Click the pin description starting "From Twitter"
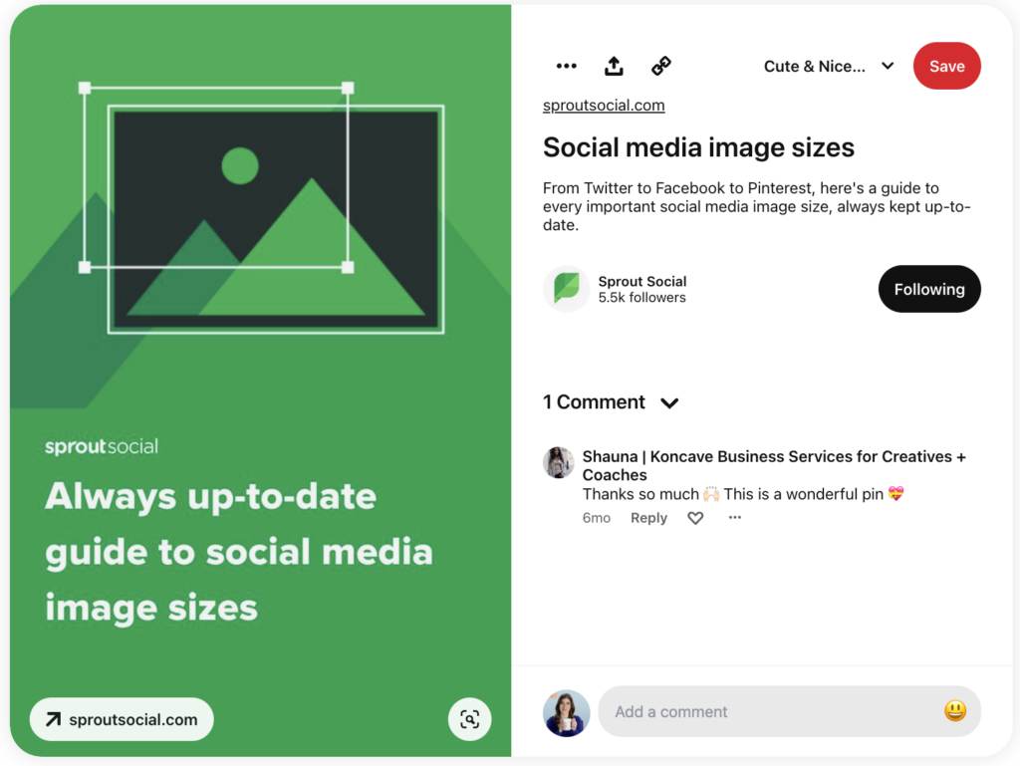 [757, 207]
